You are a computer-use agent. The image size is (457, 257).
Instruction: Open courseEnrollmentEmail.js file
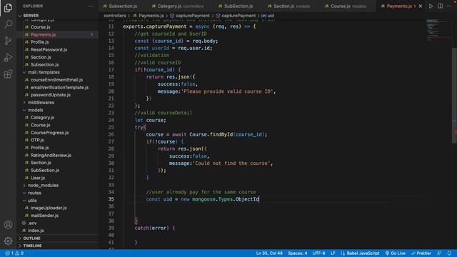tap(56, 80)
